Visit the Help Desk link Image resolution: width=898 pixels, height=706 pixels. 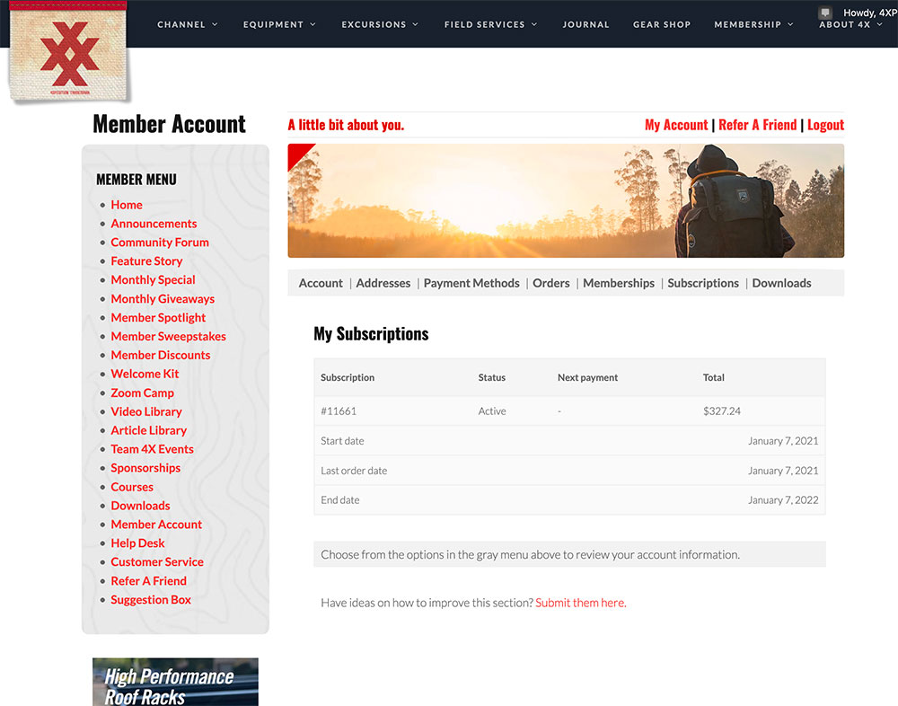(x=137, y=543)
